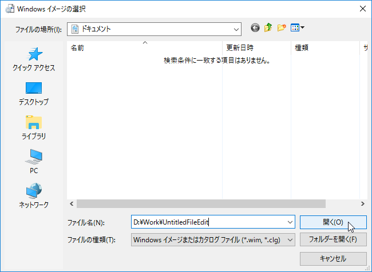Click the フォルダーを開く(F) button
Screen dimensions: 372x272
(x=333, y=239)
